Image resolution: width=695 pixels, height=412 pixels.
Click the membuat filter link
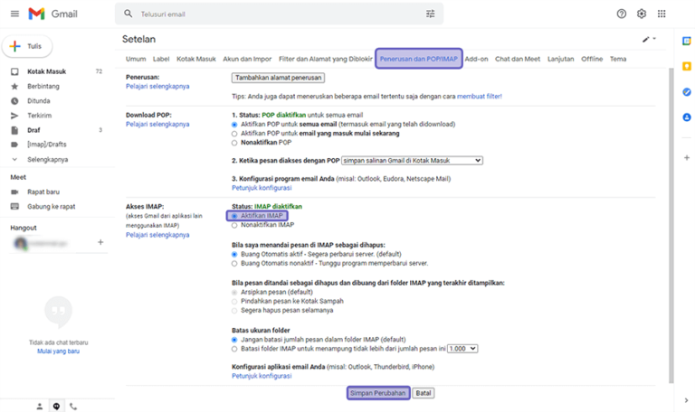coord(479,96)
